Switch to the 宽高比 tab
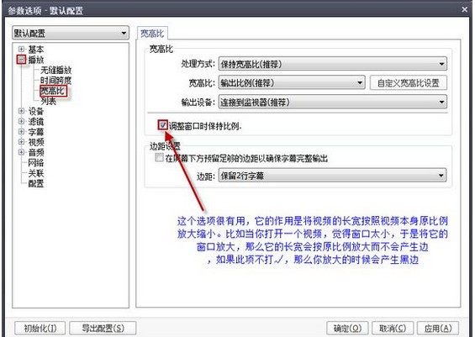This screenshot has width=475, height=337. [152, 34]
